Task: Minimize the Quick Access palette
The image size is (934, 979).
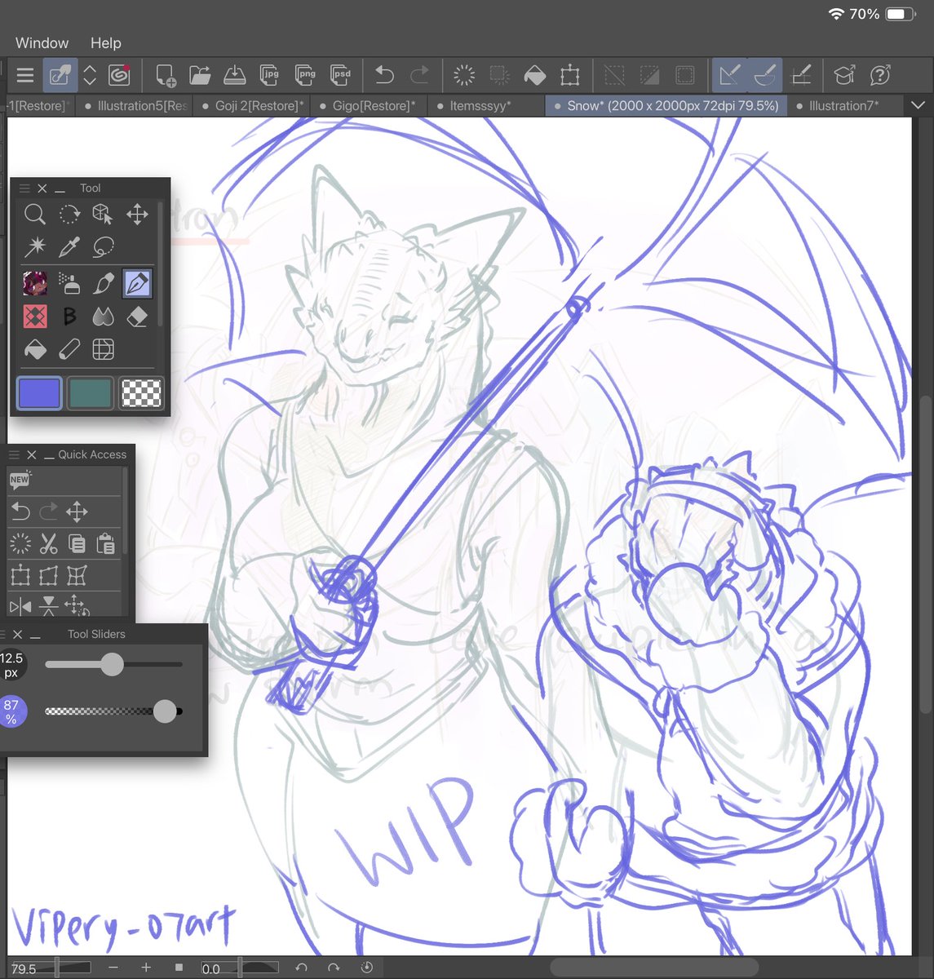Action: coord(50,455)
